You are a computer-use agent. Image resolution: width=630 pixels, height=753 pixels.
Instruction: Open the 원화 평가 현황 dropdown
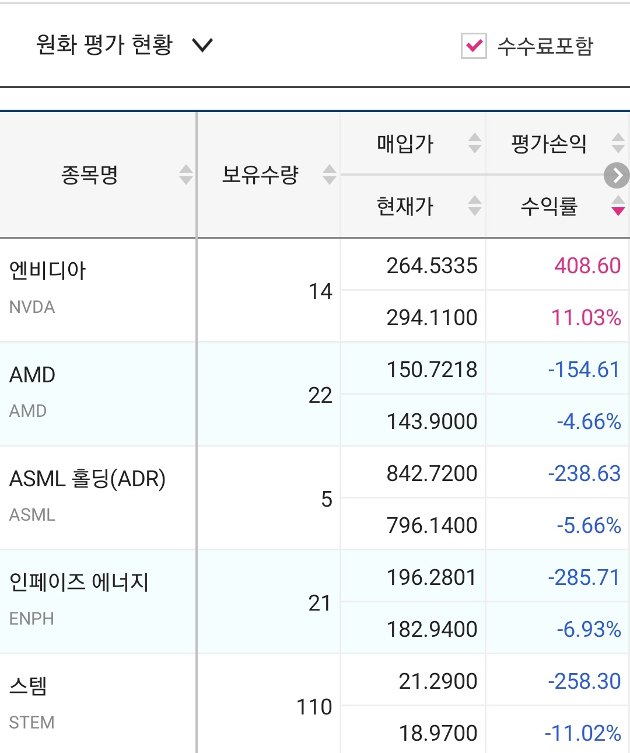point(124,45)
